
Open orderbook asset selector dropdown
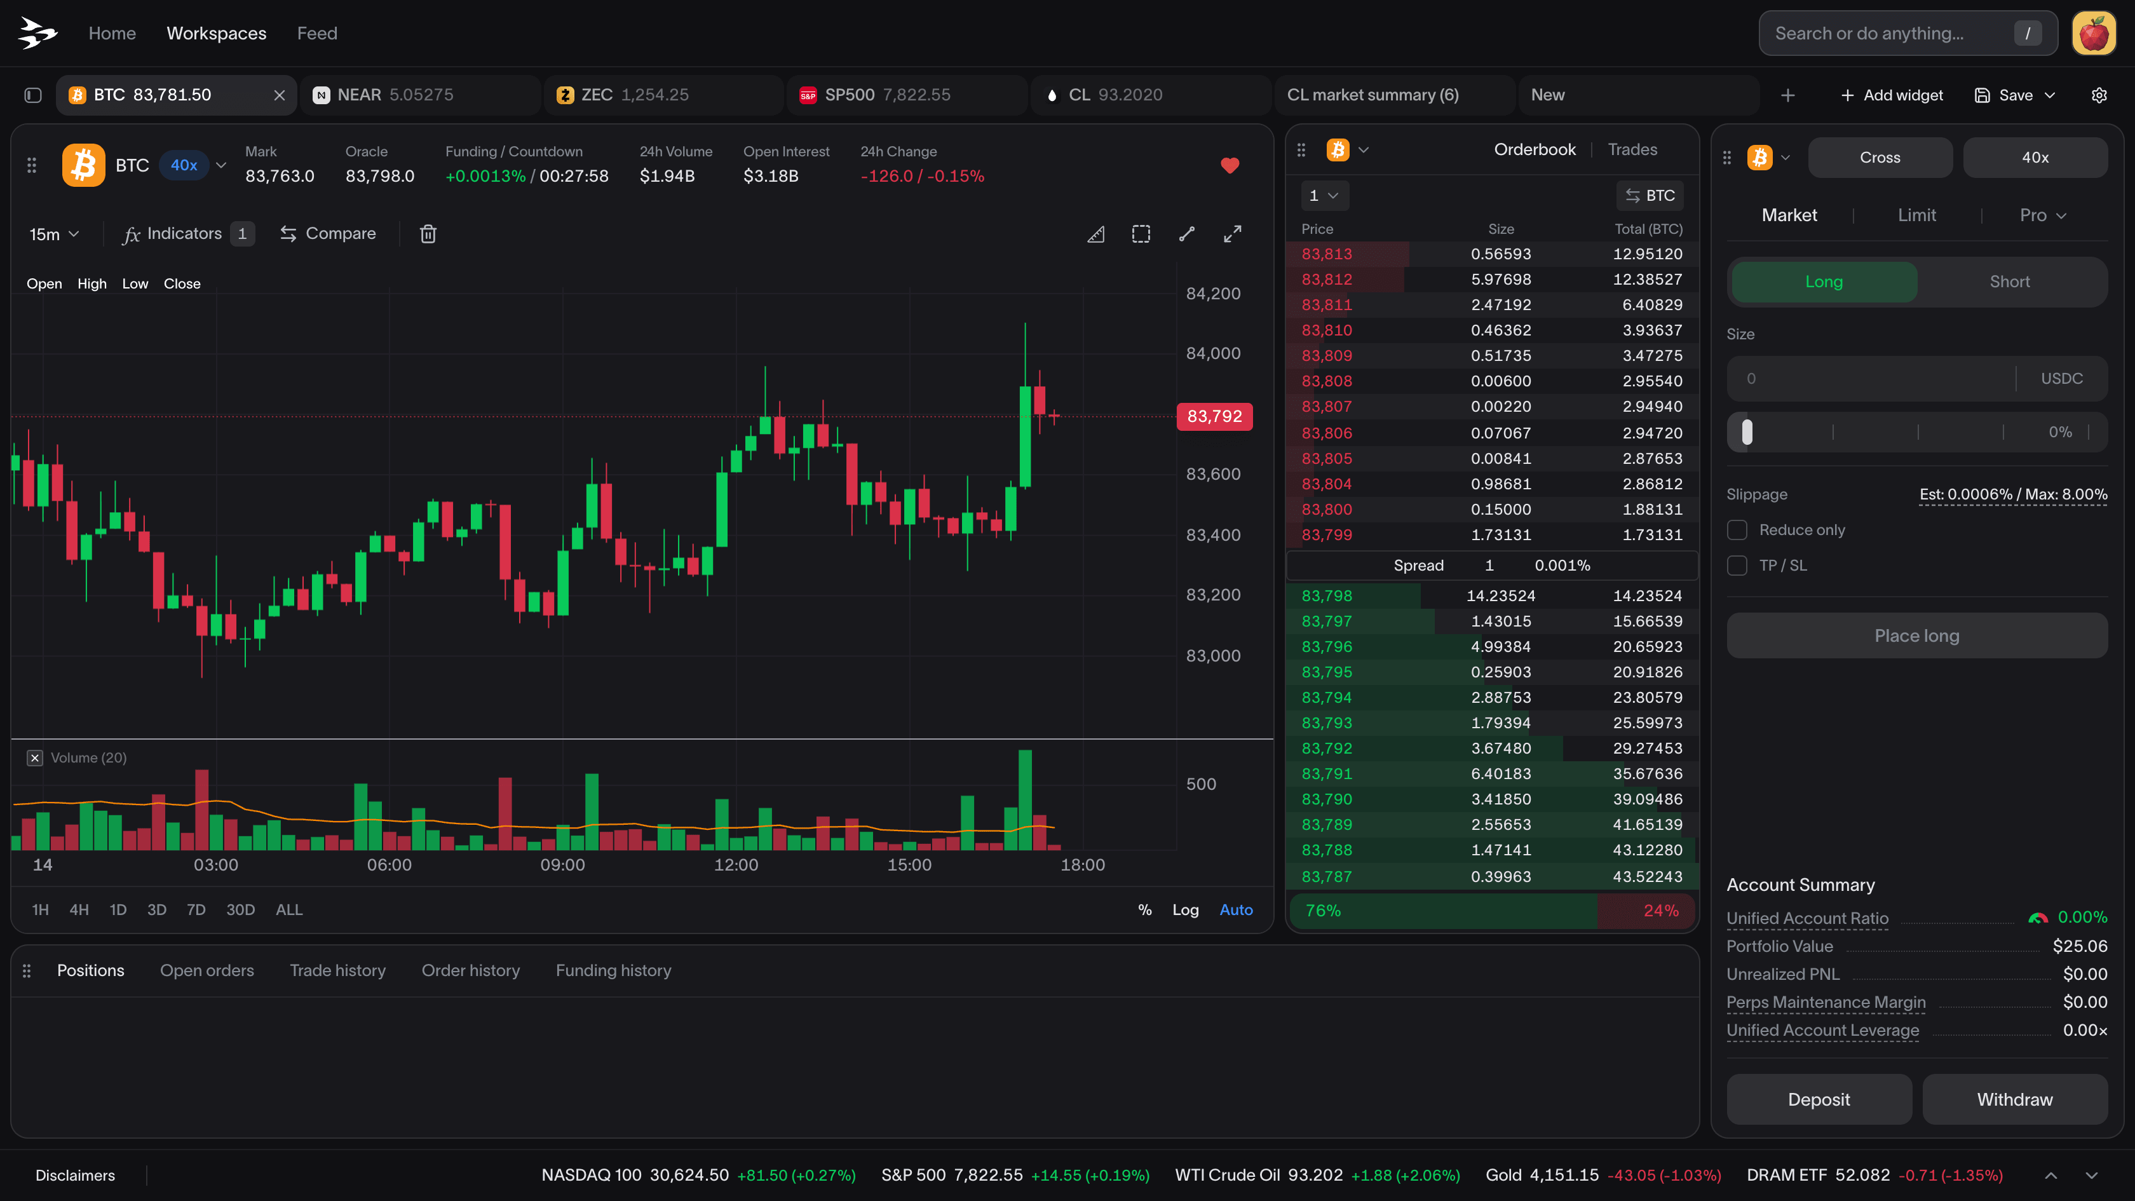click(x=1347, y=150)
